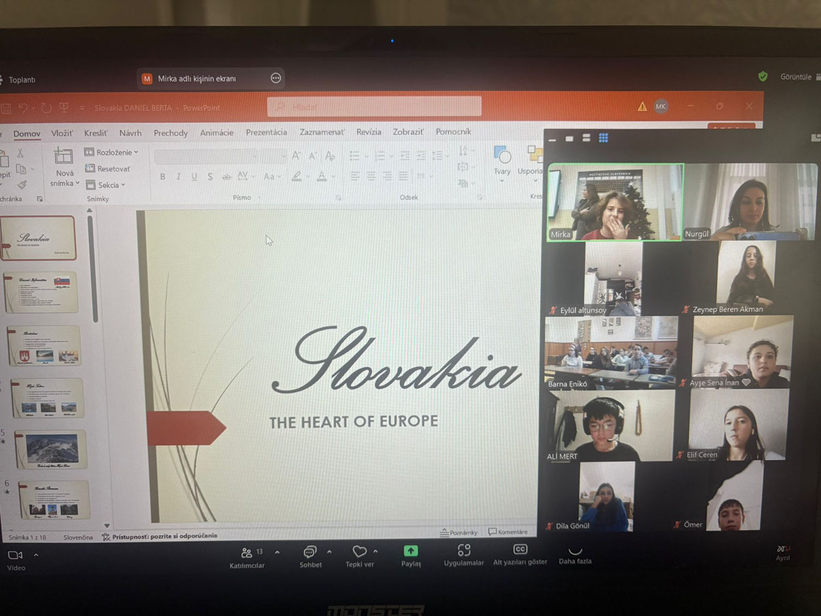Click the Tvary shapes icon in ribbon
This screenshot has width=821, height=616.
tap(502, 156)
